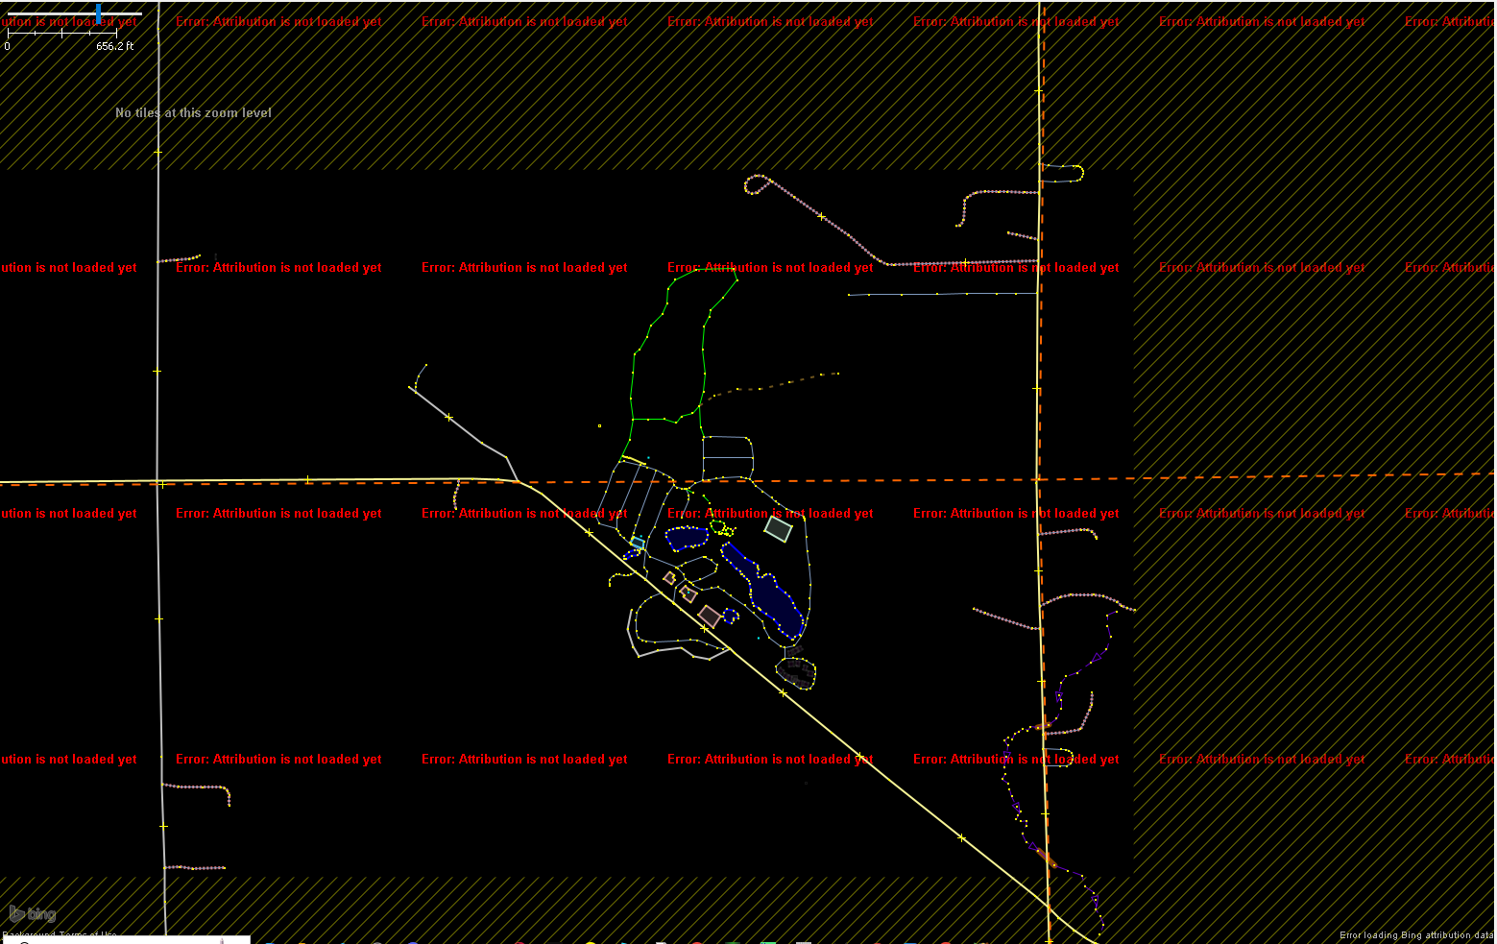The height and width of the screenshot is (944, 1497).
Task: Click the 'No tiles at this zoom level' message
Action: tap(193, 113)
